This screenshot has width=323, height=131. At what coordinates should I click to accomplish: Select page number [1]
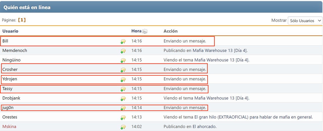coord(22,20)
